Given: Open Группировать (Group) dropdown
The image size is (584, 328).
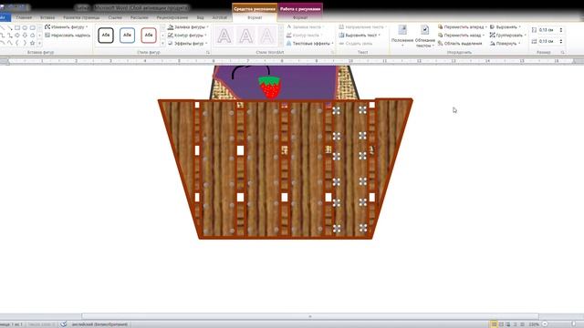Looking at the screenshot, I should click(507, 36).
